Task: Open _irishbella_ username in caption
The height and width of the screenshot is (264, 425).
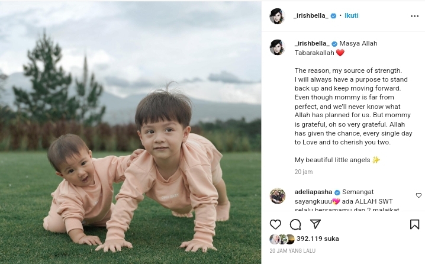Action: coord(312,43)
